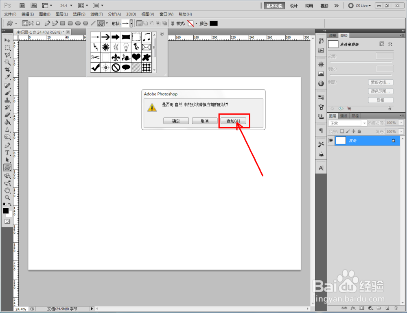Screen dimensions: 407x313
Task: Select the Zoom tool in toolbox
Action: pos(7,198)
